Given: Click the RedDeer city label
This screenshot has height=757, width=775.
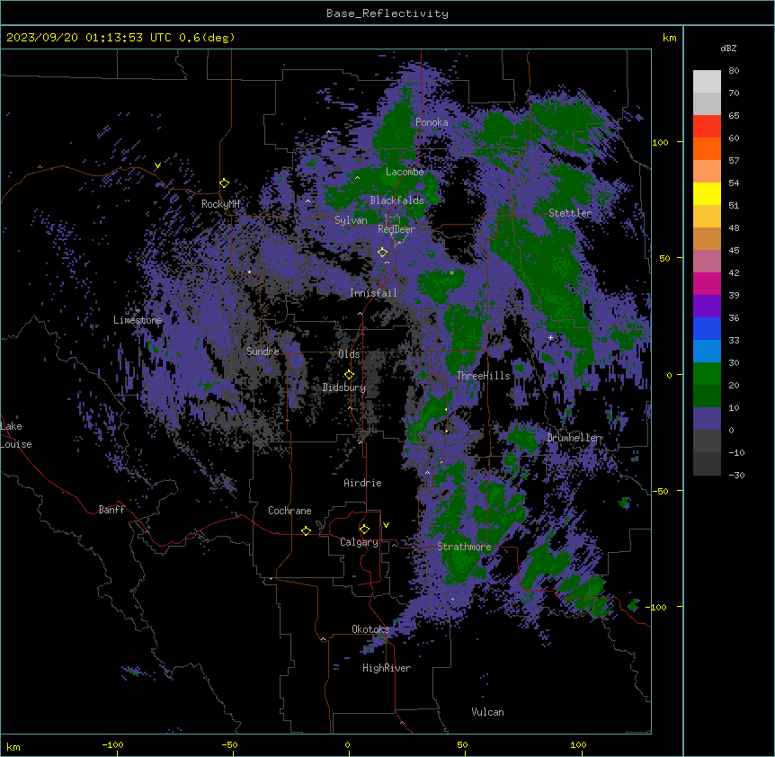Looking at the screenshot, I should click(x=396, y=229).
